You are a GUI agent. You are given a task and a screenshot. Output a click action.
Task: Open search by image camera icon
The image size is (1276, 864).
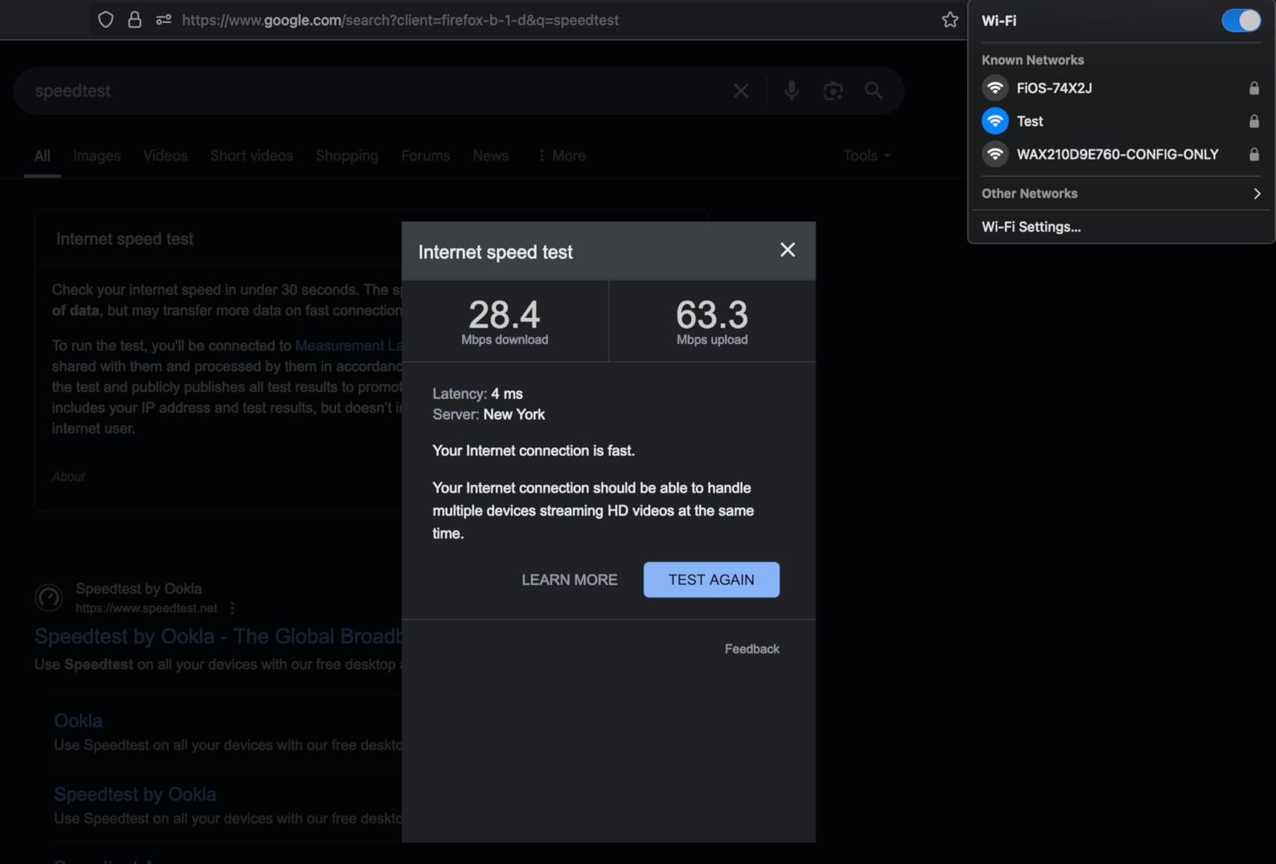coord(833,91)
